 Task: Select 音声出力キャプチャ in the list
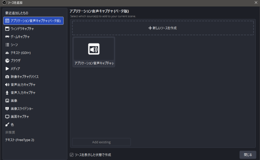[33, 85]
